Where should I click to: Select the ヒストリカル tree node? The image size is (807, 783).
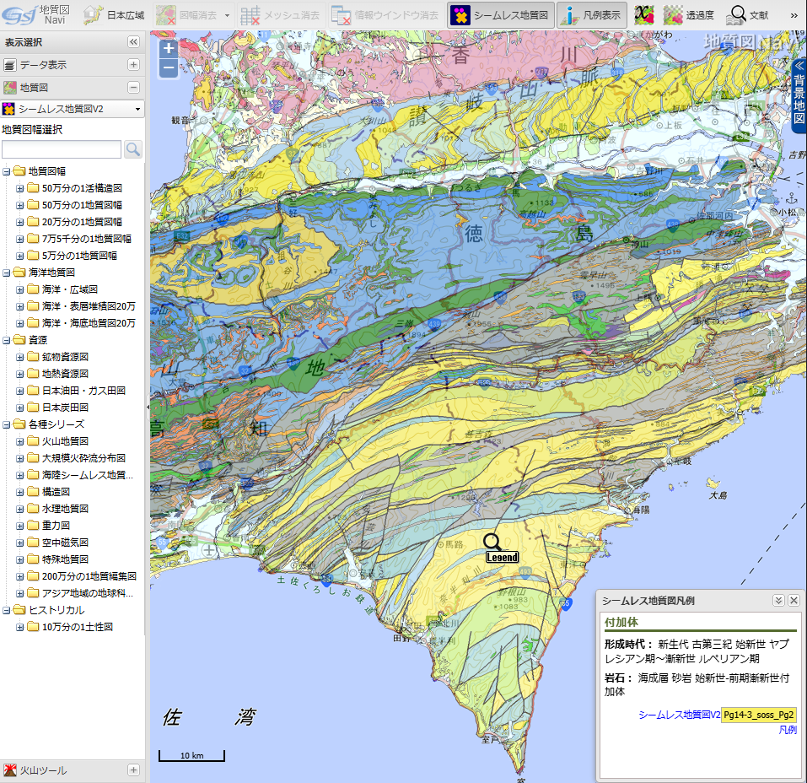(56, 610)
